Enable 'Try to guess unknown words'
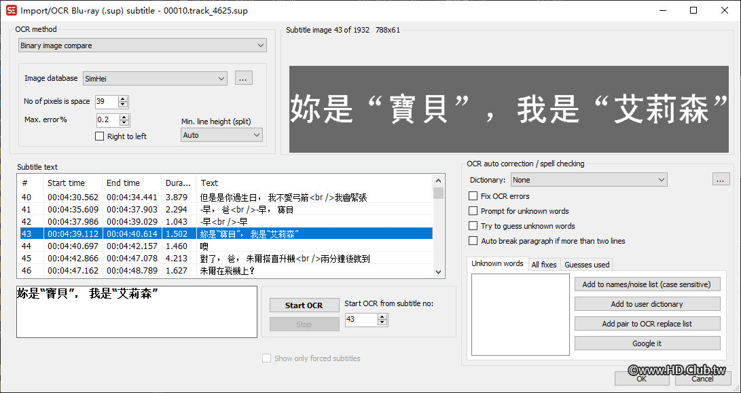Viewport: 741px width, 393px height. point(473,225)
